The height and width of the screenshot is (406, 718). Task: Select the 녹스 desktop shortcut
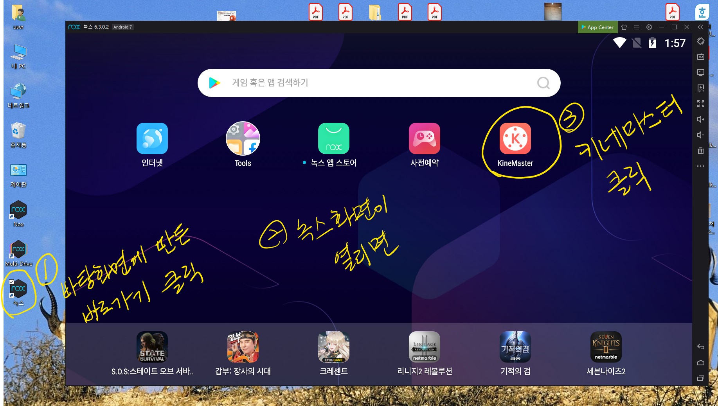(18, 293)
